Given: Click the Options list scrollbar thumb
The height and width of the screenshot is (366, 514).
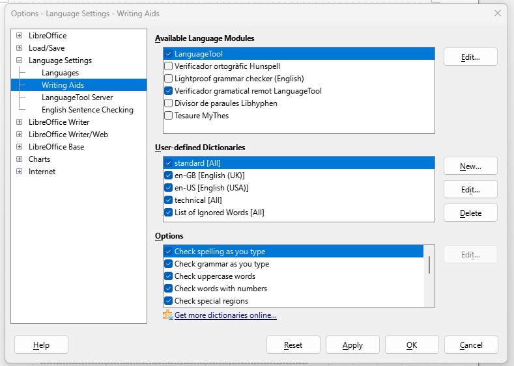Looking at the screenshot, I should [x=429, y=265].
